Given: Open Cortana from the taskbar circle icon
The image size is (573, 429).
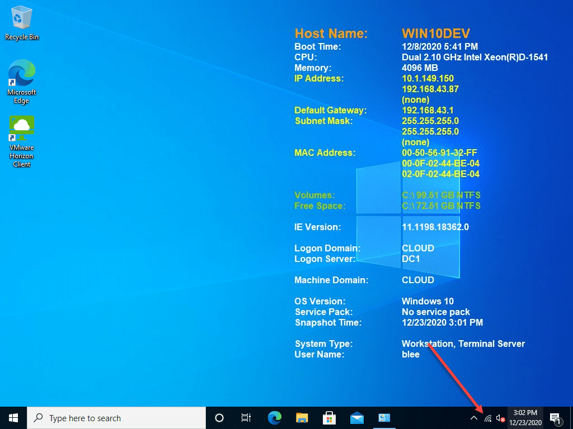Looking at the screenshot, I should click(x=219, y=418).
